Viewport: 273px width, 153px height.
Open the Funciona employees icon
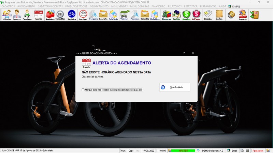pos(27,15)
